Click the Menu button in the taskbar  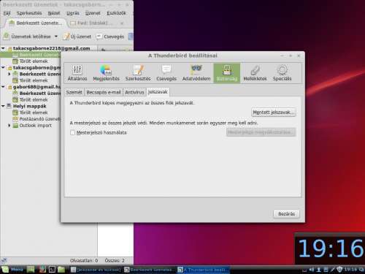[12, 270]
